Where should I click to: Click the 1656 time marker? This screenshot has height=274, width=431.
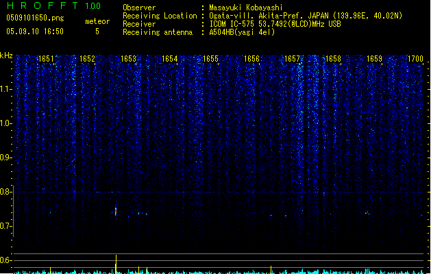(251, 59)
